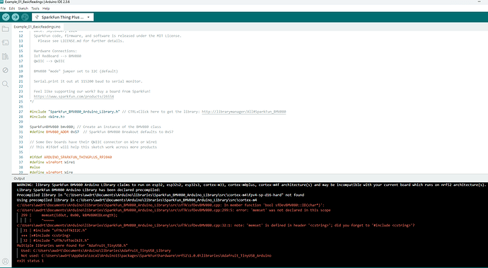Open the Tools menu

[x=35, y=8]
